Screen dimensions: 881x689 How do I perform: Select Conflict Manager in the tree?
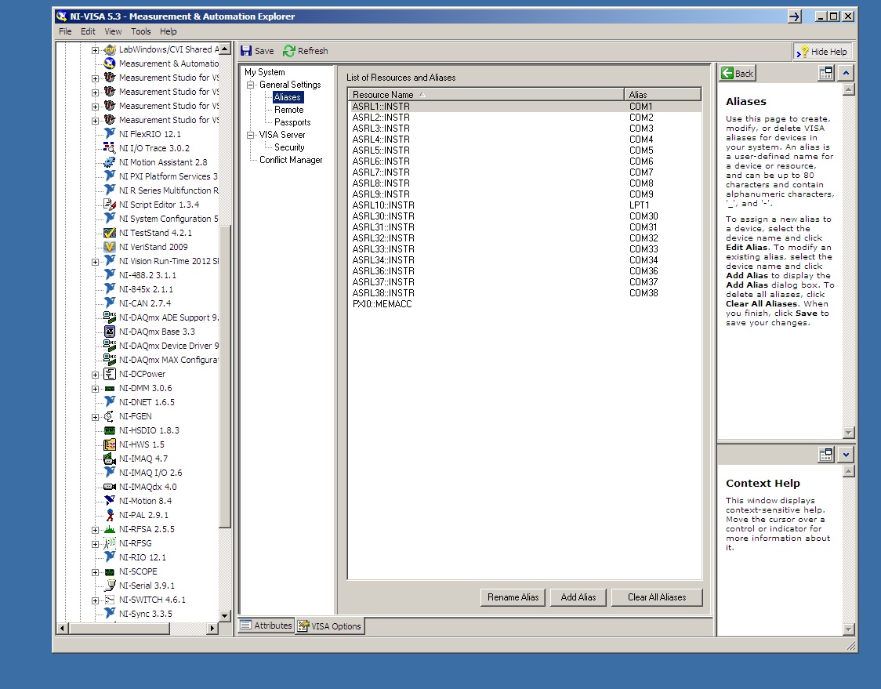(x=291, y=160)
